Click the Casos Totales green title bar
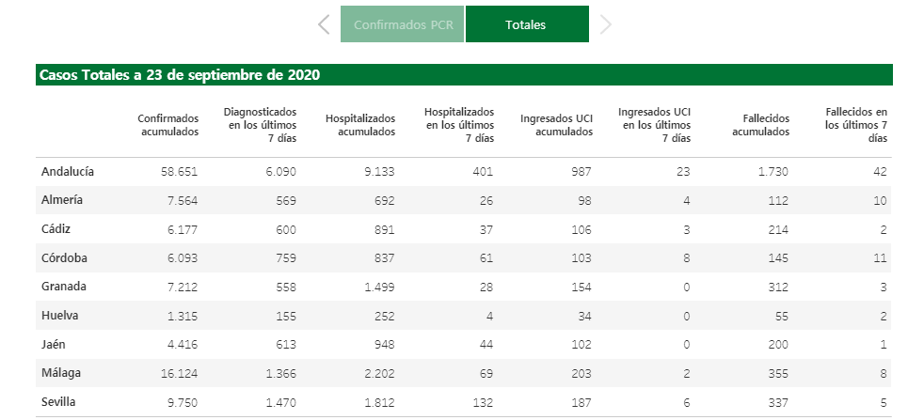The image size is (924, 420). coord(464,75)
